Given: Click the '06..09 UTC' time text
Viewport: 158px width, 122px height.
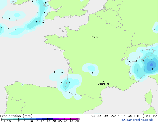Looking at the screenshot, I should click(131, 116).
